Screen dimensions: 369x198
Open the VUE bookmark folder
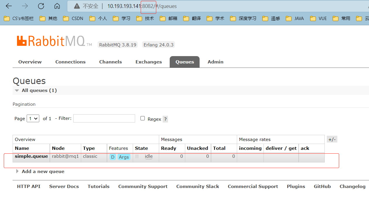tap(318, 18)
